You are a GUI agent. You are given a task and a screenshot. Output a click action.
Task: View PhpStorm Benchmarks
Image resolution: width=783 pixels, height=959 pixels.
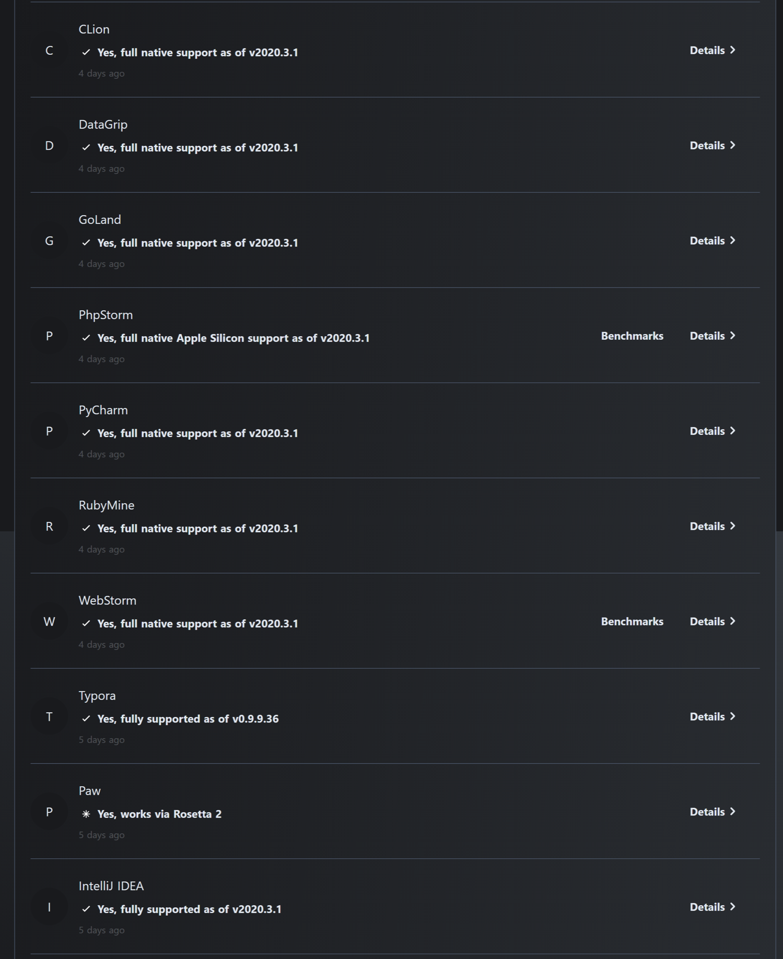[632, 336]
